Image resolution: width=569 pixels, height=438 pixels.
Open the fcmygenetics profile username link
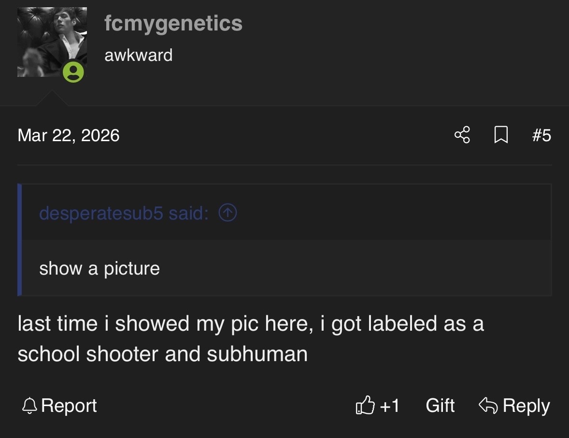[x=173, y=23]
